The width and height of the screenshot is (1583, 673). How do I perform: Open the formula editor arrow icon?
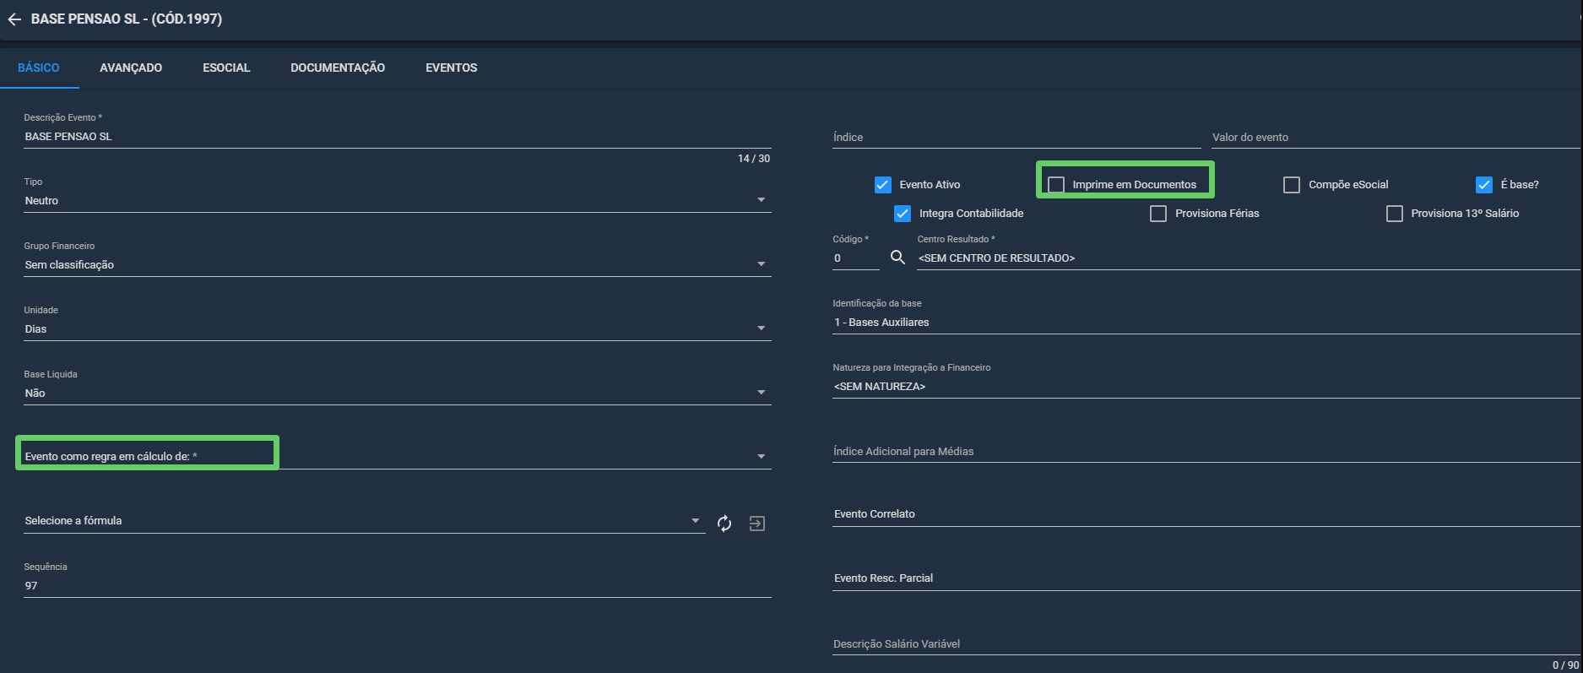click(x=757, y=524)
